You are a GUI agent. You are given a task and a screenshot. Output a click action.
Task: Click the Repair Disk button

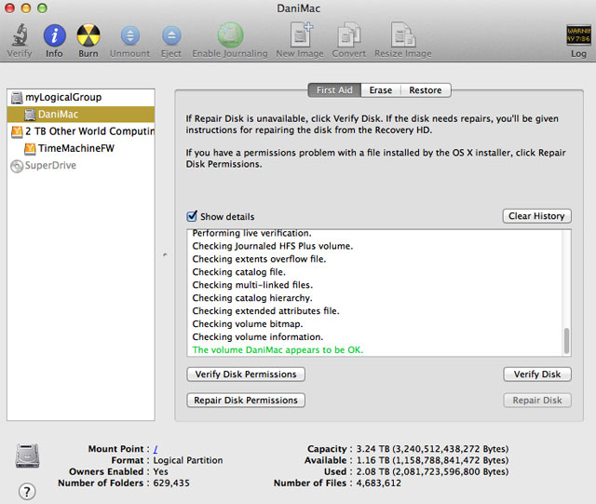[537, 401]
